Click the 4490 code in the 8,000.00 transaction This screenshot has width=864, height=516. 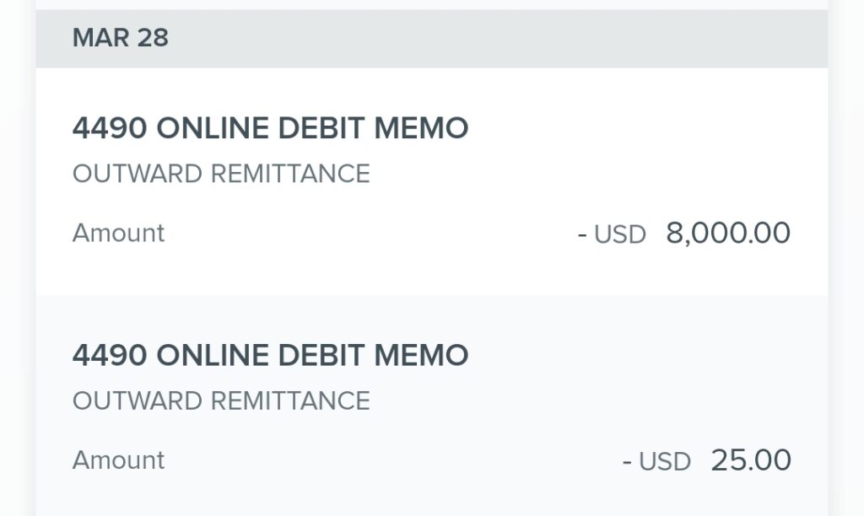point(110,128)
